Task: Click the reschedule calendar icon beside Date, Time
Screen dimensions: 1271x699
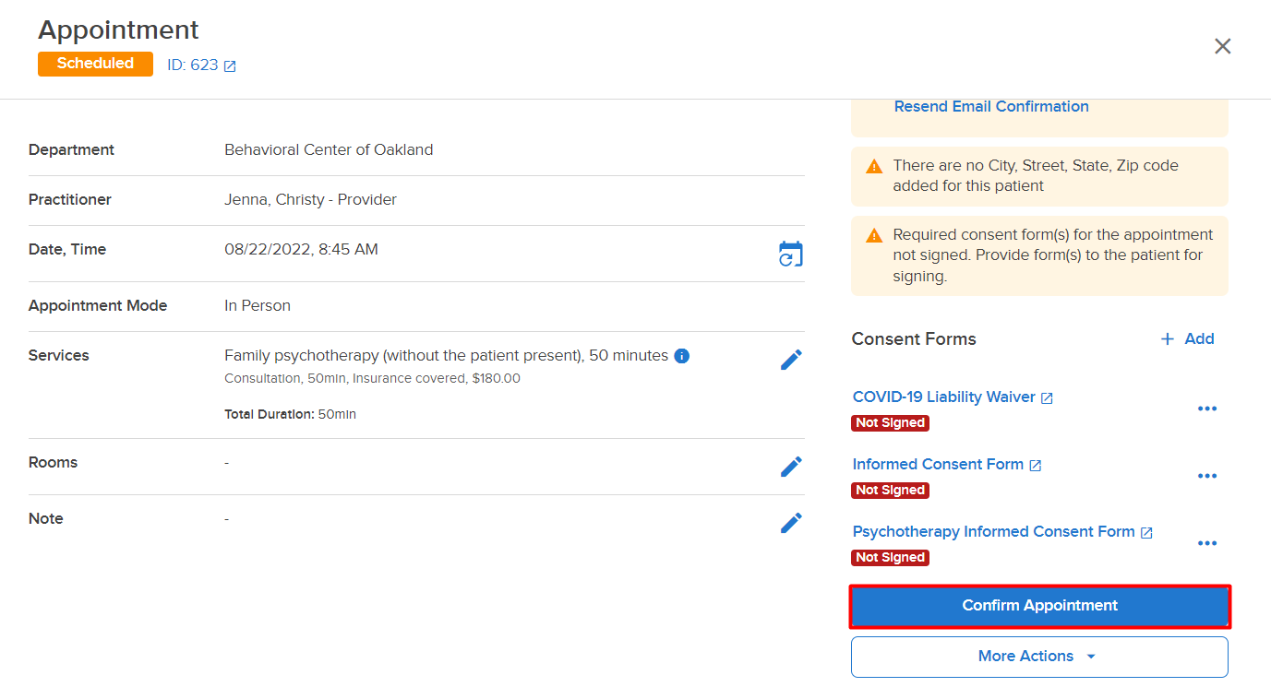Action: pyautogui.click(x=791, y=255)
